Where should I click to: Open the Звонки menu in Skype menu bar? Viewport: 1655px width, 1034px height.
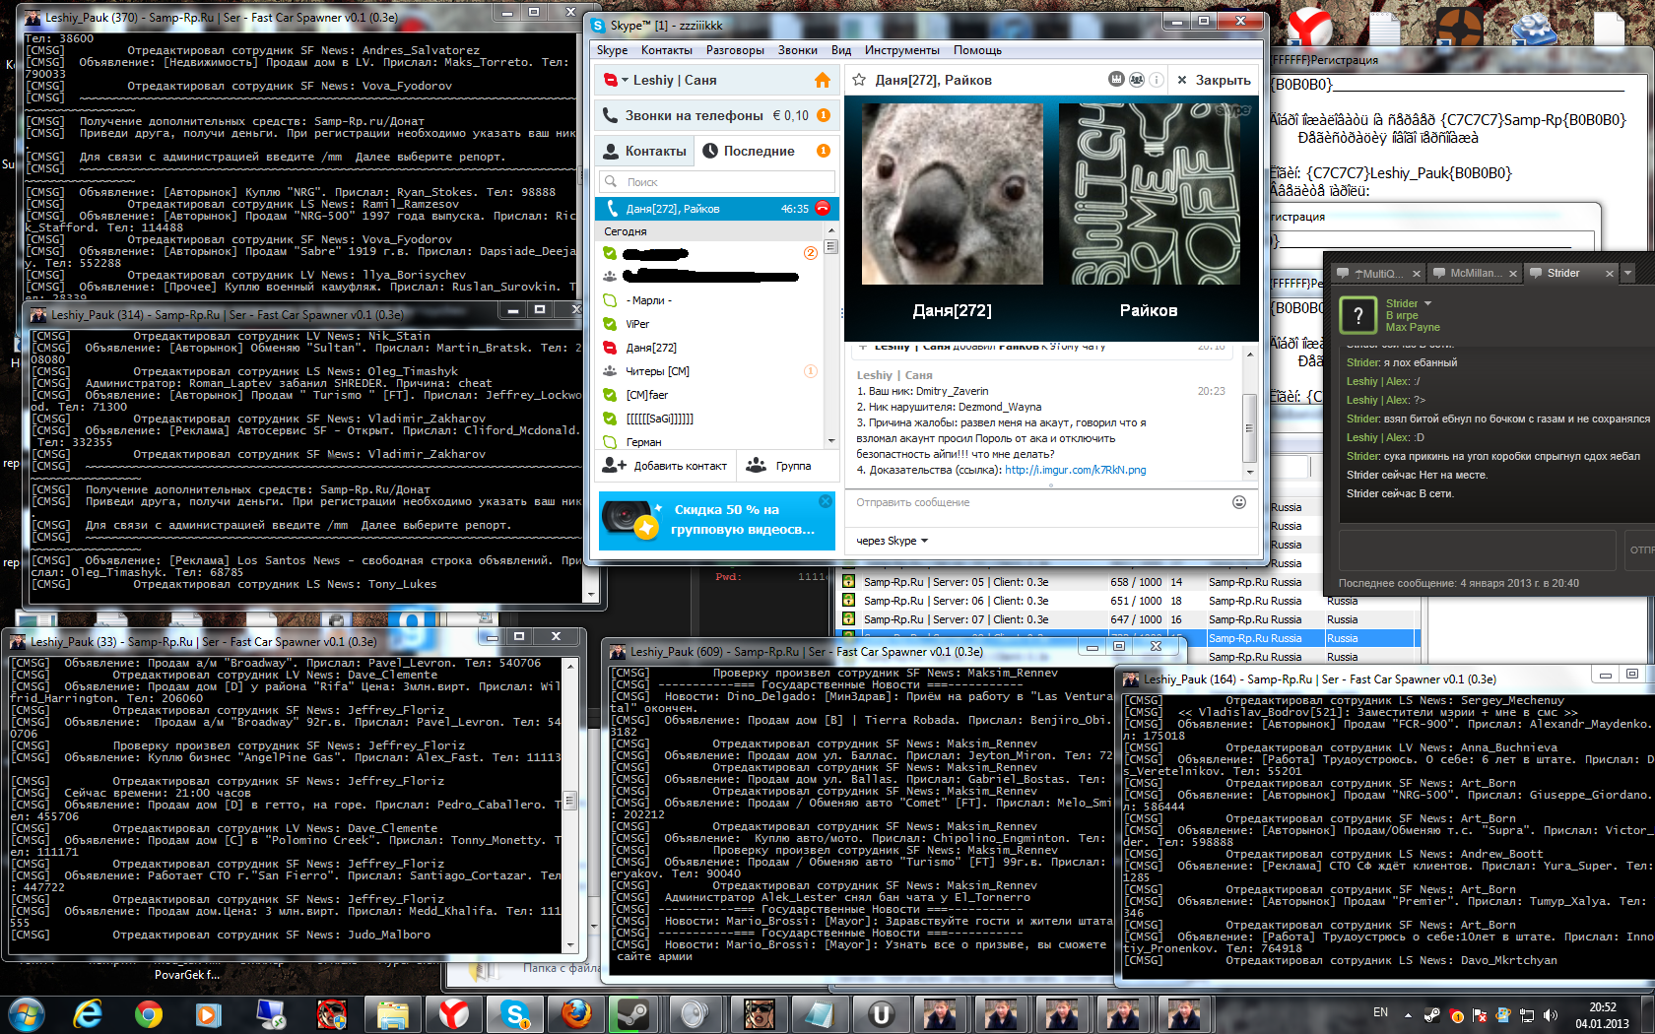pos(797,50)
